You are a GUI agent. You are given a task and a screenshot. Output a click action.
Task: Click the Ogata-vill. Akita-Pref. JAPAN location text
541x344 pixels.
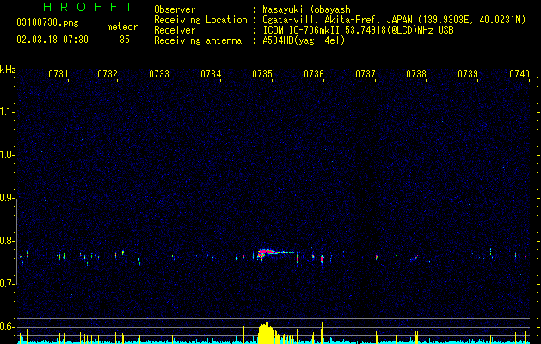[x=394, y=20]
